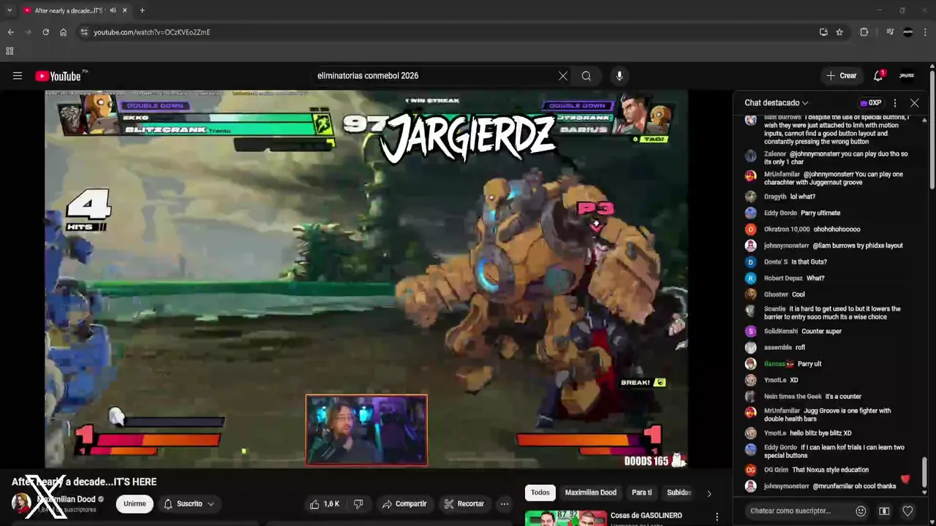Run search with the magnifying glass button
Image resolution: width=936 pixels, height=526 pixels.
[586, 76]
